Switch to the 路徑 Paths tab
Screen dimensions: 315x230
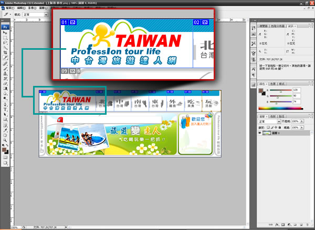[281, 116]
